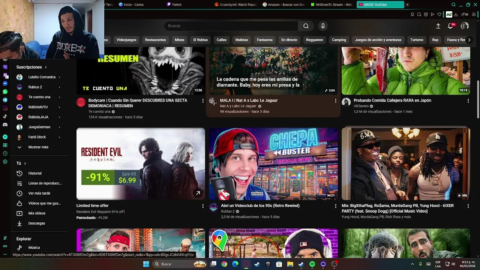Image resolution: width=480 pixels, height=270 pixels.
Task: Open Ver más tarde playlist
Action: tap(39, 193)
